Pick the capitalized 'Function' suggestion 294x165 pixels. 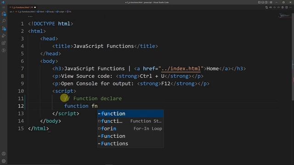130,136
